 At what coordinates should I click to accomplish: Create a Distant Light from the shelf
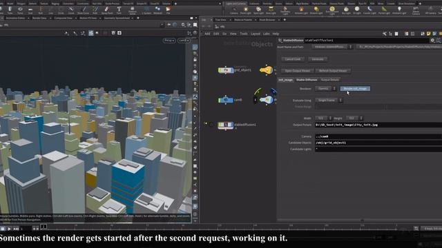(316, 11)
